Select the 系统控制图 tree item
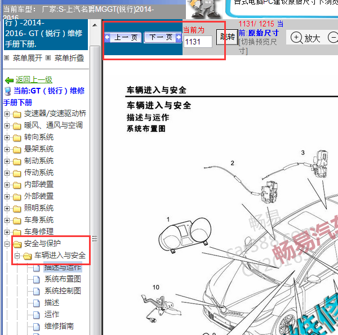Viewport: 338px width, 335px height. [63, 291]
